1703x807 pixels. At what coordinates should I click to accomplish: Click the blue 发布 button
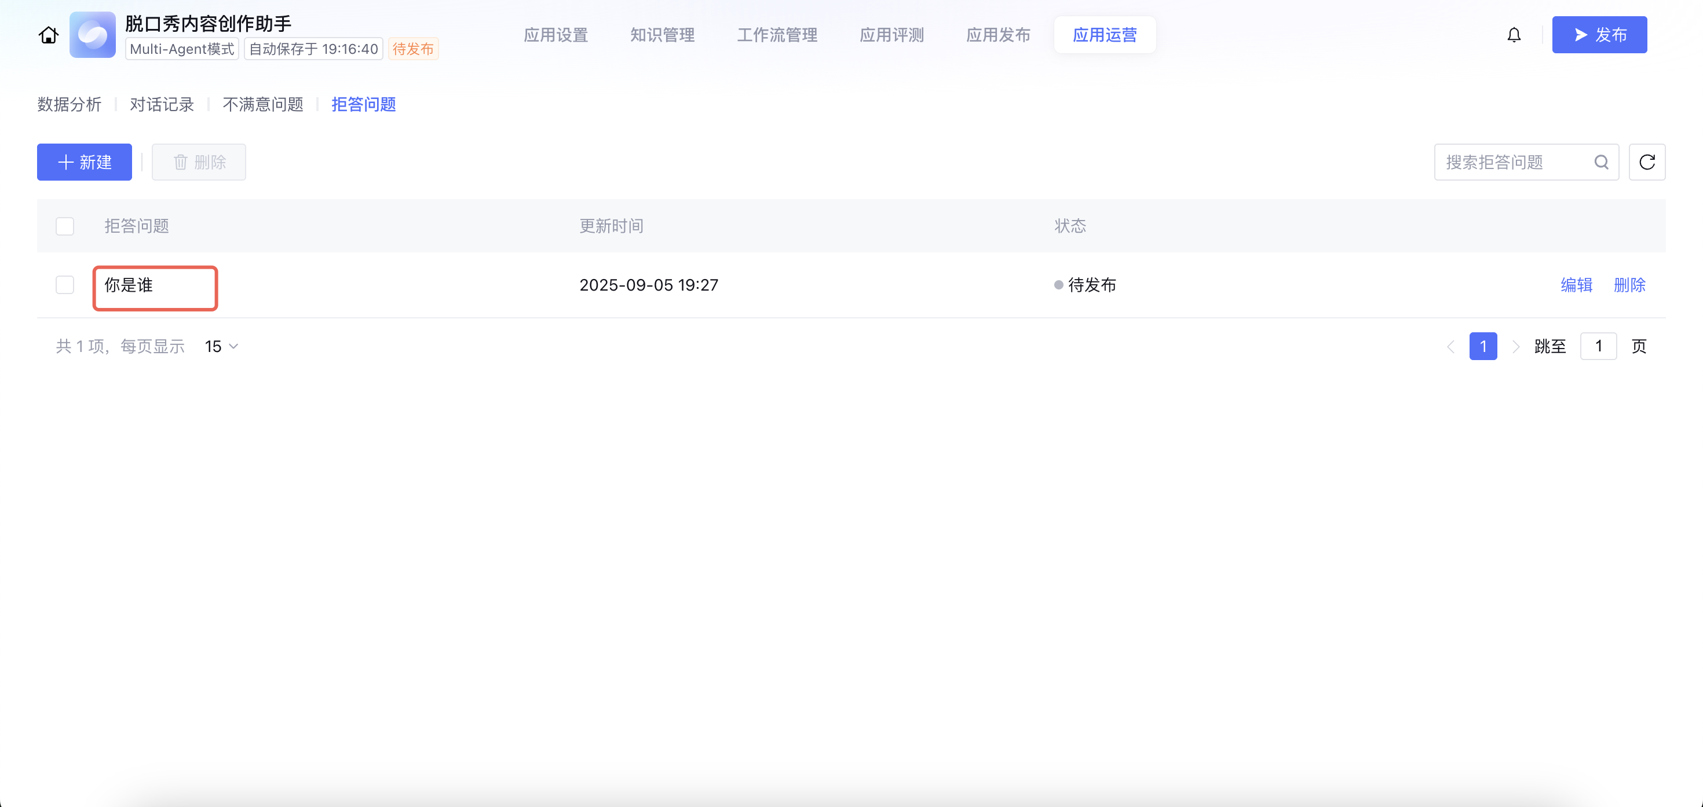1599,35
